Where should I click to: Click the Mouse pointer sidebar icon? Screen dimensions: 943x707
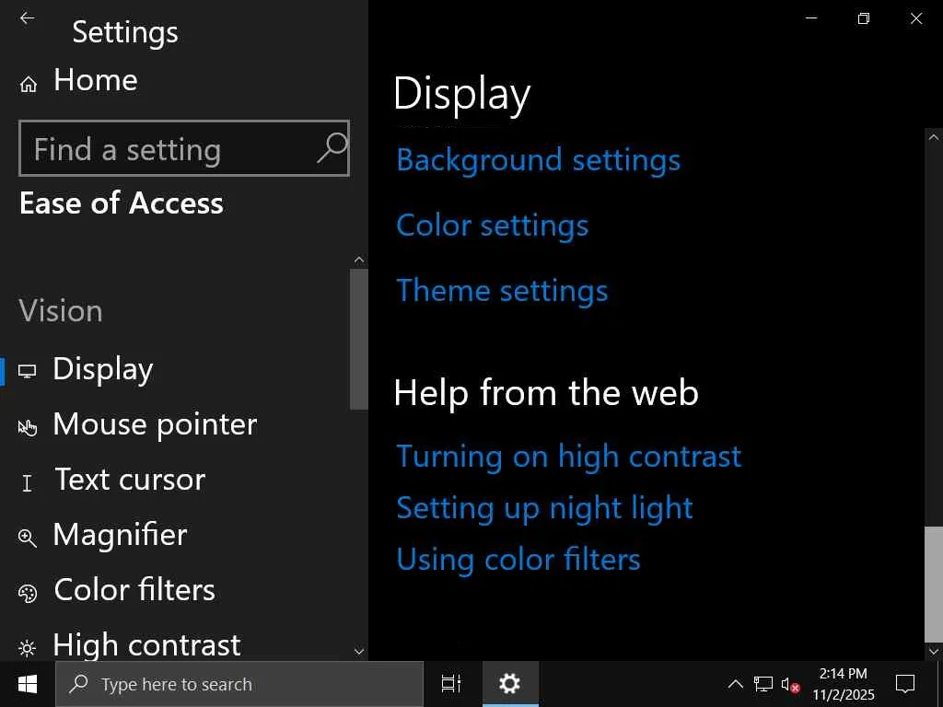28,427
